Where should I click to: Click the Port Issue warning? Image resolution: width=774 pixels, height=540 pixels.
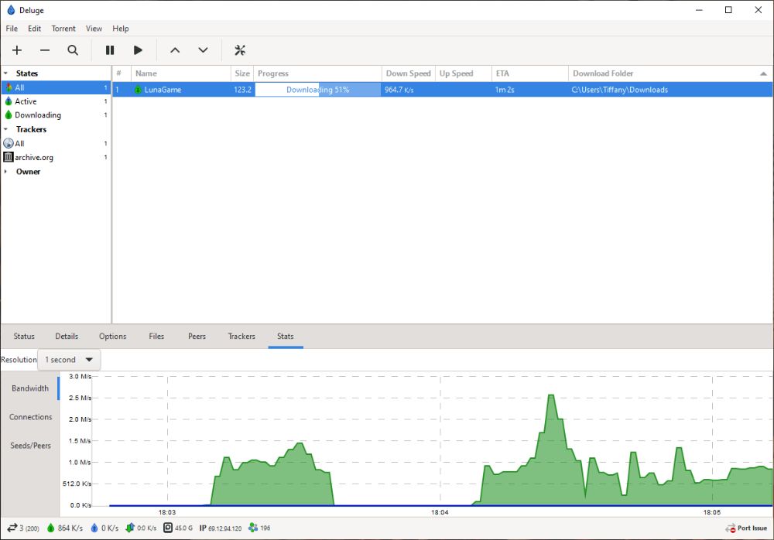[x=746, y=528]
